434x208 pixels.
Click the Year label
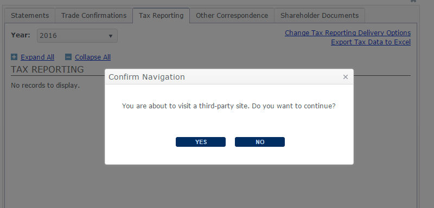[x=21, y=35]
